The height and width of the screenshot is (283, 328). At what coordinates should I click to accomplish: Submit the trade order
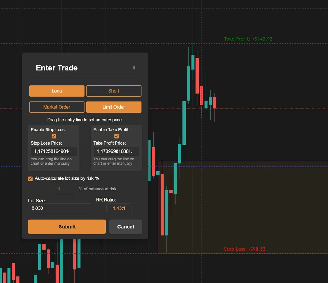coord(67,227)
